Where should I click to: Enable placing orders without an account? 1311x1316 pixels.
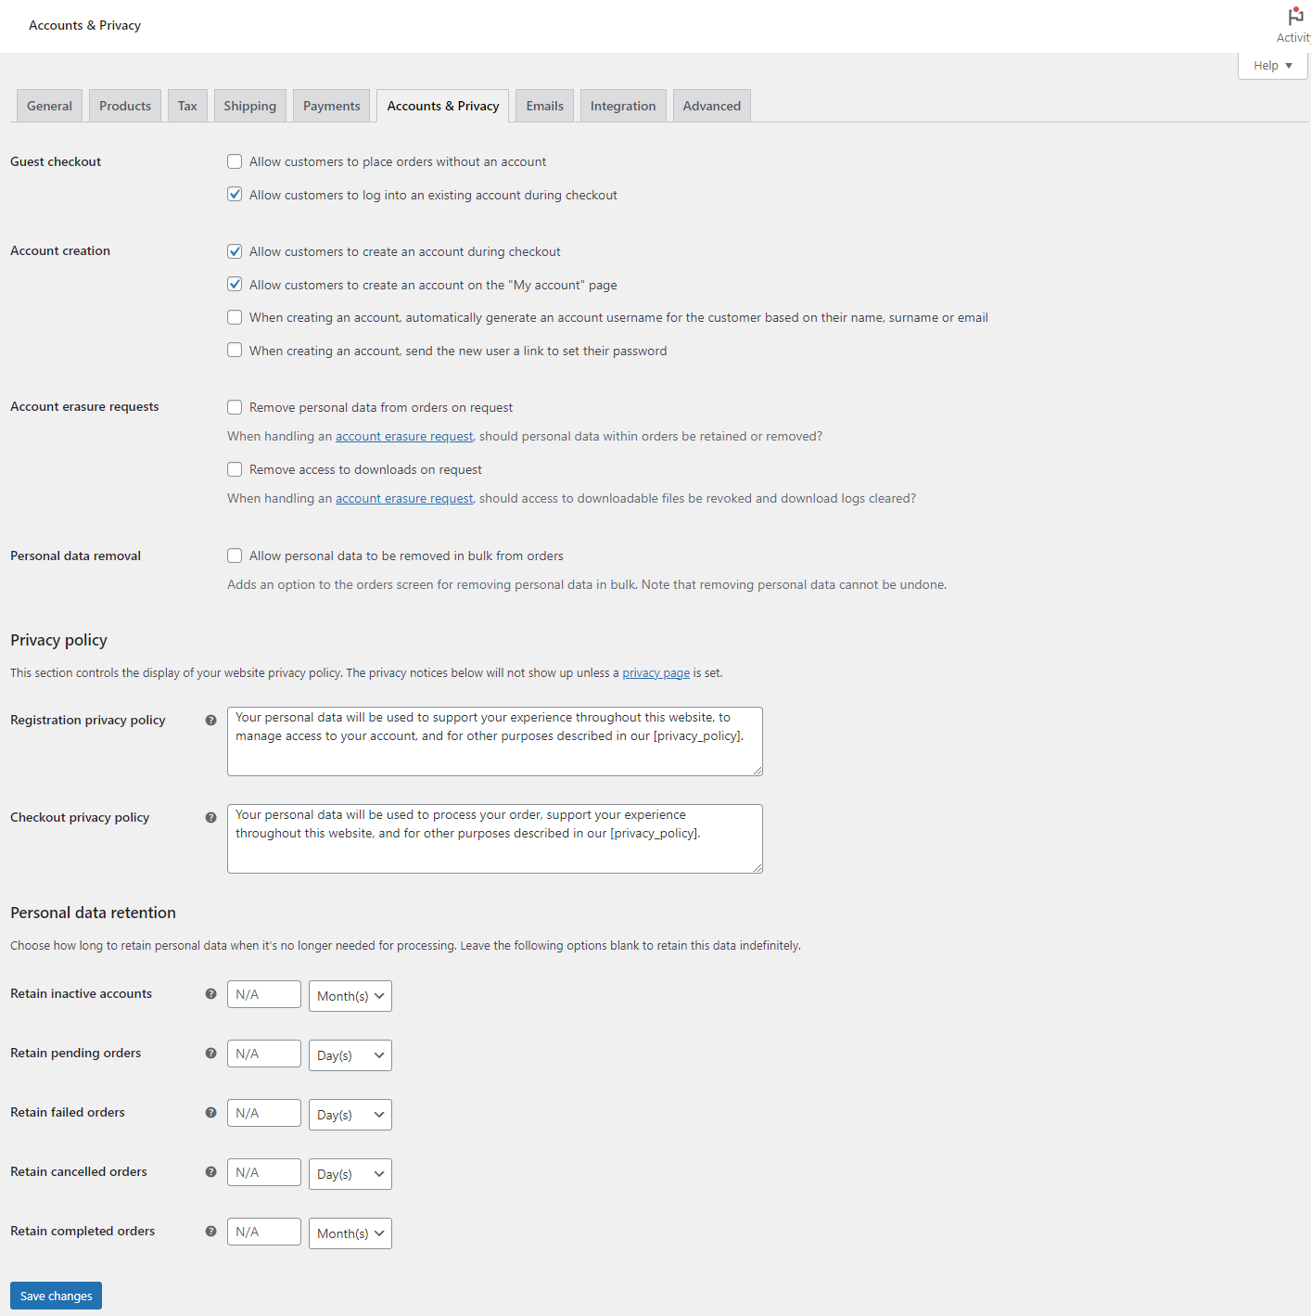(235, 161)
